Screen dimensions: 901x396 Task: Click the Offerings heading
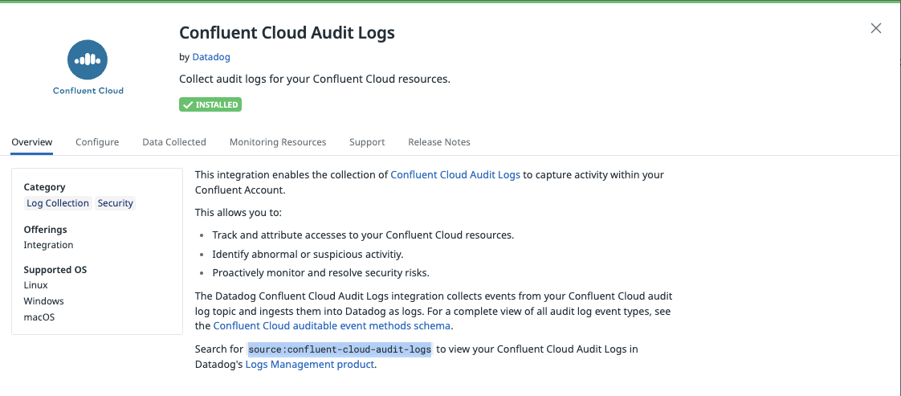[x=46, y=229]
